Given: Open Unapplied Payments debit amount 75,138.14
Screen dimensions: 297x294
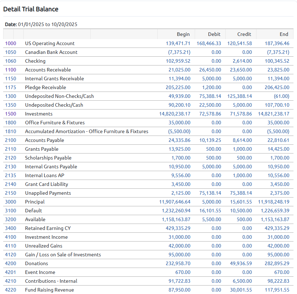Looking at the screenshot, I should (210, 193).
